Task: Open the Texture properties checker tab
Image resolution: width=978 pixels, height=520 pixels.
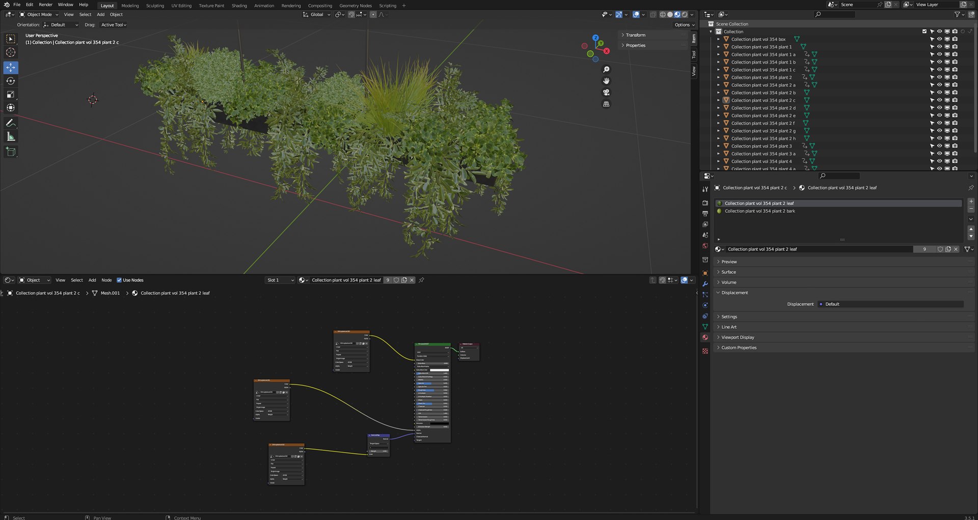Action: (705, 351)
